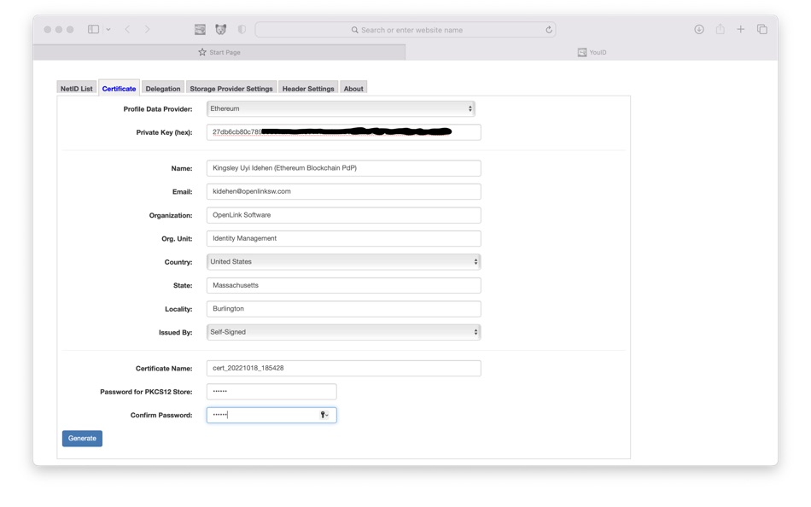Click the Name input field

coord(343,168)
